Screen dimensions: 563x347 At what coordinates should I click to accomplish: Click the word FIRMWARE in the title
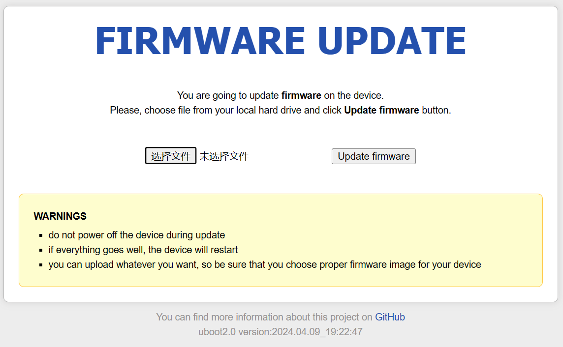[x=200, y=40]
